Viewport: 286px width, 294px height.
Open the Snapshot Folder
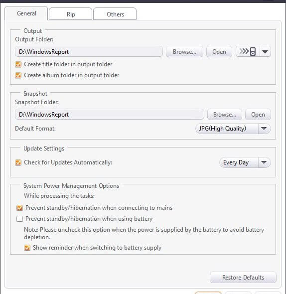pyautogui.click(x=258, y=115)
